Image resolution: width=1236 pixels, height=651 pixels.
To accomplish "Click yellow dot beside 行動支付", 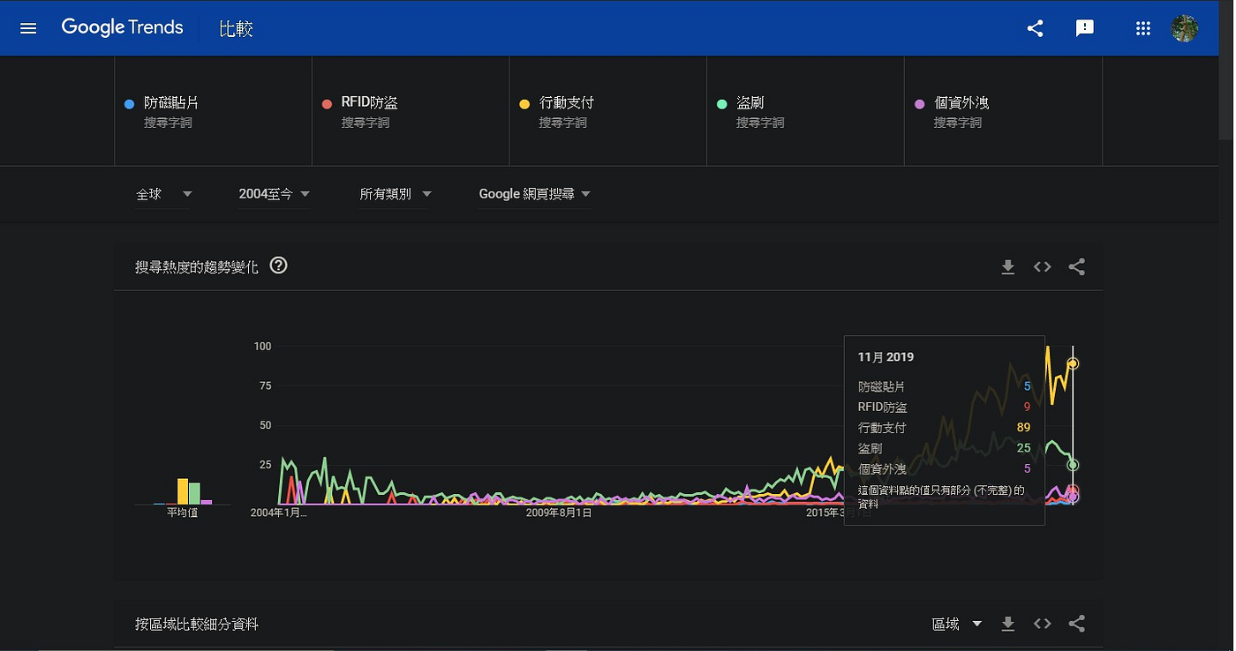I will click(524, 104).
